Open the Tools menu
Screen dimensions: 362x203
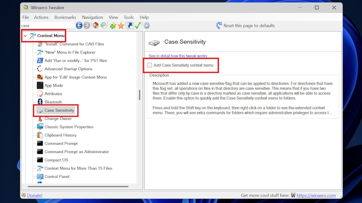tap(129, 17)
